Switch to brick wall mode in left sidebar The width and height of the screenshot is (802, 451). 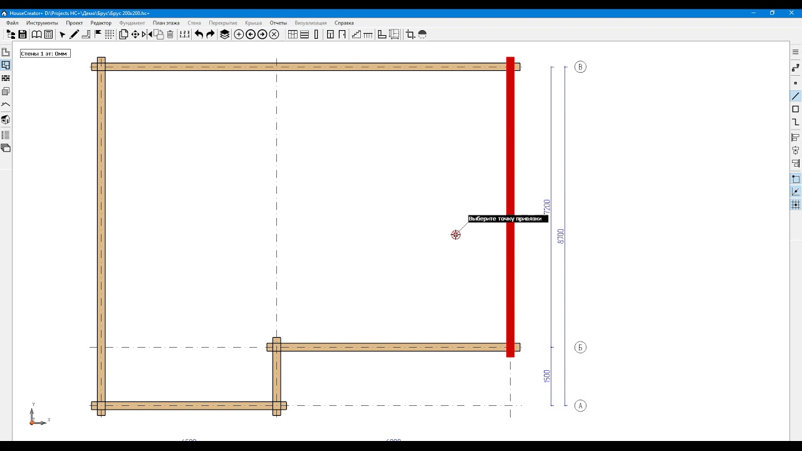pos(6,78)
